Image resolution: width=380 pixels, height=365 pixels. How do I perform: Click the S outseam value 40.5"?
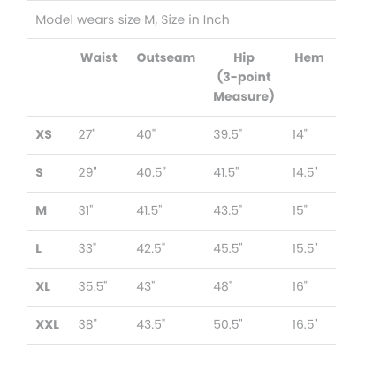151,172
